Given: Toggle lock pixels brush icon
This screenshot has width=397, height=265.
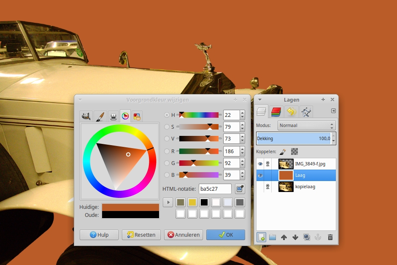Looking at the screenshot, I should (283, 151).
